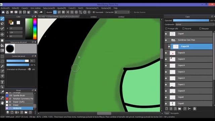This screenshot has height=121, width=215.
Task: Click the cloud save icon in toolbar
Action: point(3,12)
